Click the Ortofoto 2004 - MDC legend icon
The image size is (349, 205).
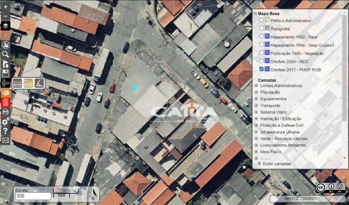coord(267,61)
